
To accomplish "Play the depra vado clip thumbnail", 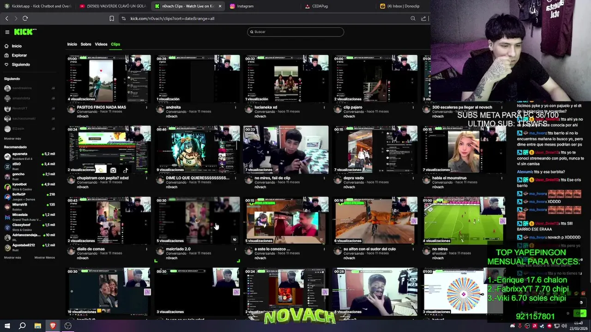I will [x=375, y=150].
